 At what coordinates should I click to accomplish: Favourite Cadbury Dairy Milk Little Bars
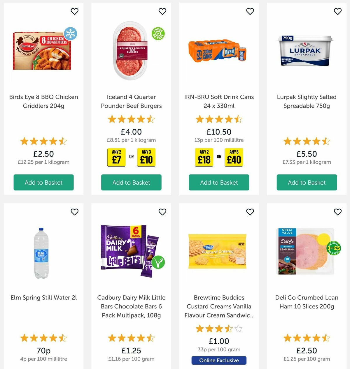click(162, 212)
